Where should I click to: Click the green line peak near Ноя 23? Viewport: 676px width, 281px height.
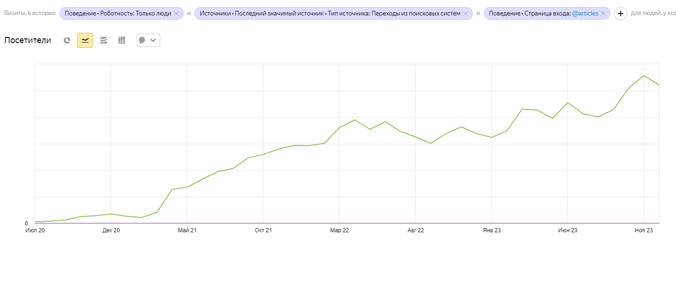click(x=644, y=75)
